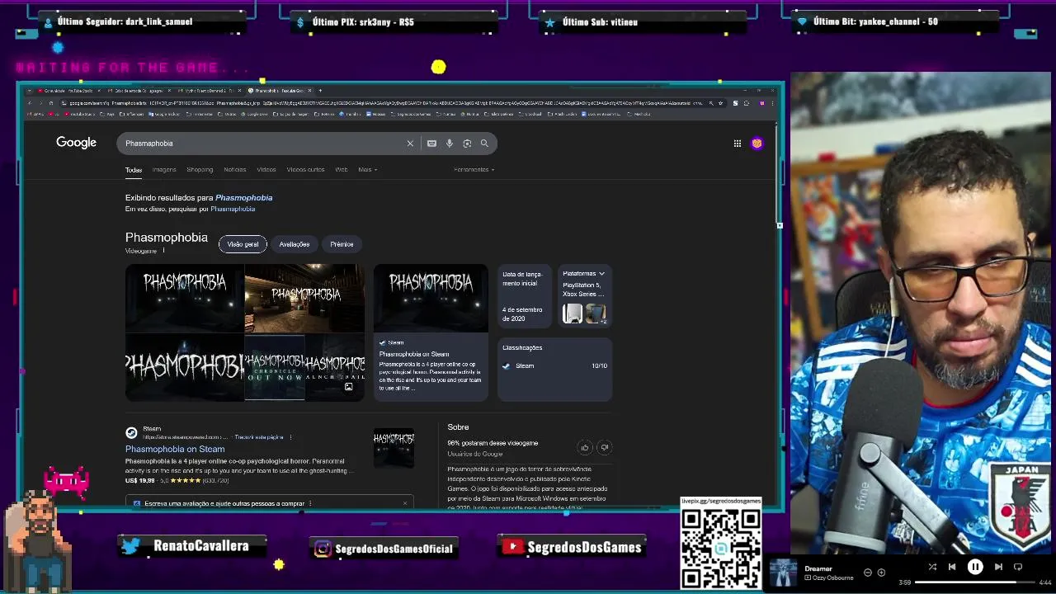
Task: Select the Avaliações chip
Action: click(295, 244)
